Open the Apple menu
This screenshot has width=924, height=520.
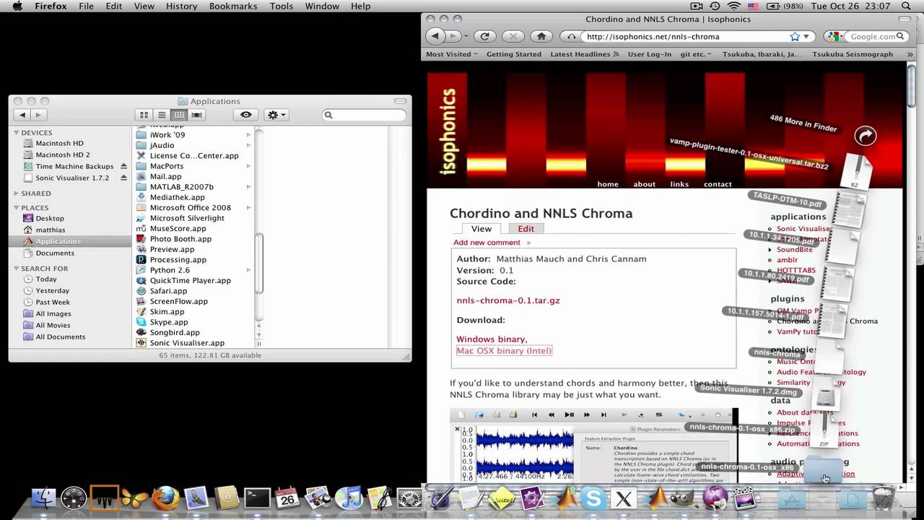[17, 6]
